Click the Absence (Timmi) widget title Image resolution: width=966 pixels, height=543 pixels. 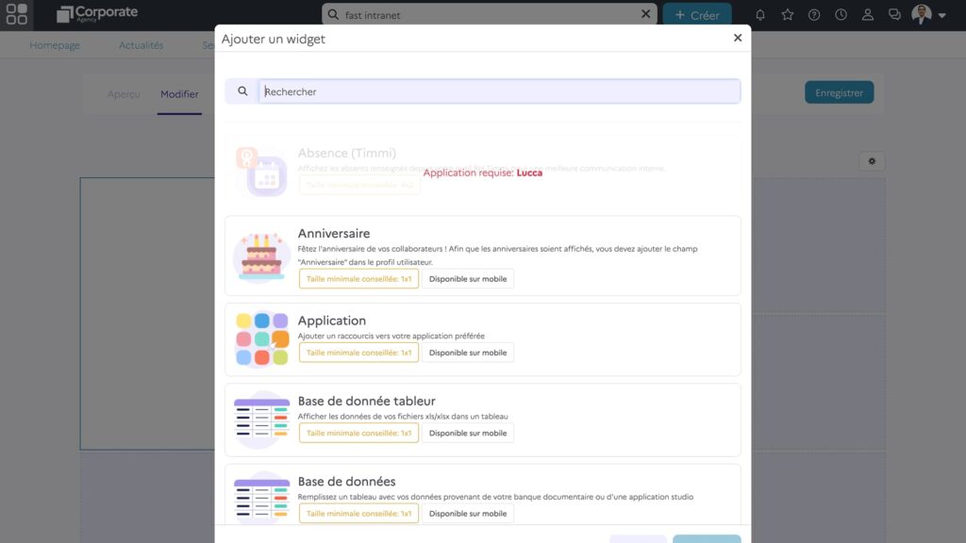[x=347, y=153]
